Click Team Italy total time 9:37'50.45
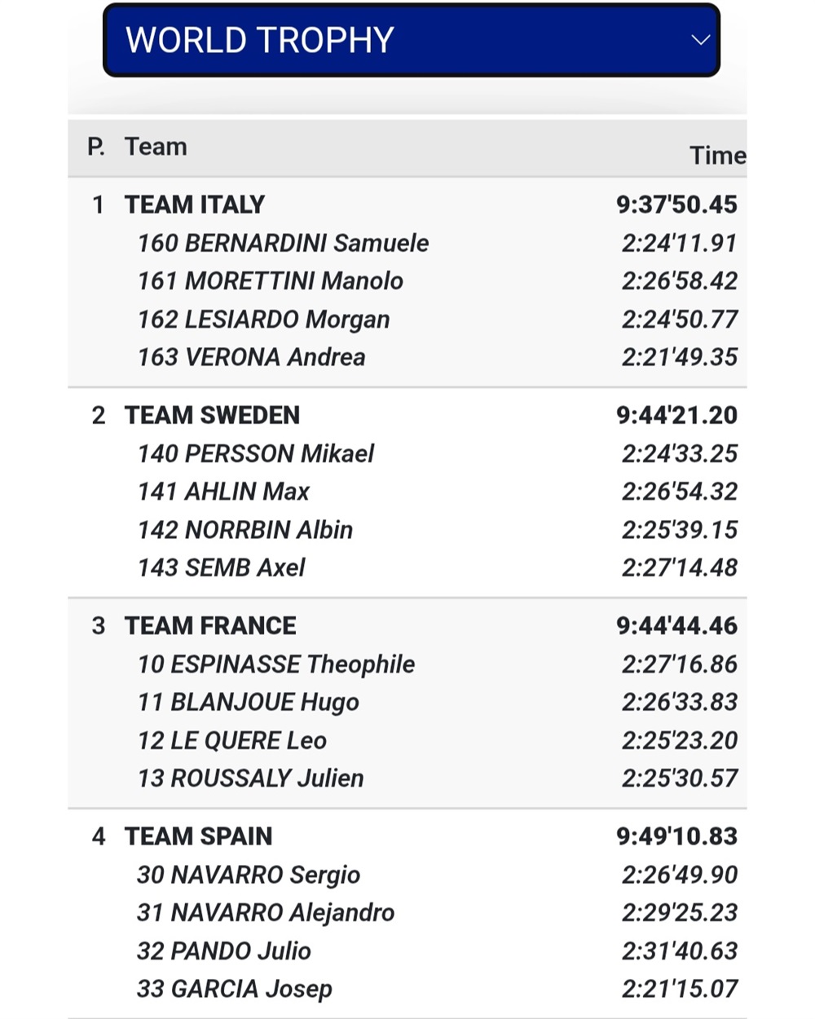The width and height of the screenshot is (815, 1019). point(676,205)
